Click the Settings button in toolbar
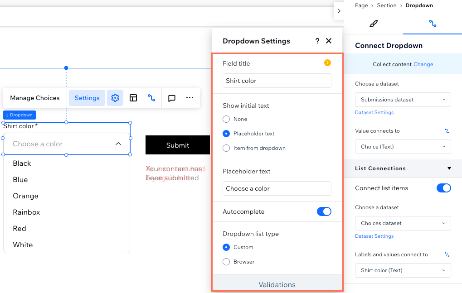Image resolution: width=462 pixels, height=293 pixels. coord(87,98)
